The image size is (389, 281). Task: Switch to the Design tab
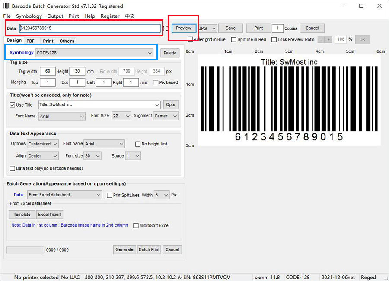14,41
